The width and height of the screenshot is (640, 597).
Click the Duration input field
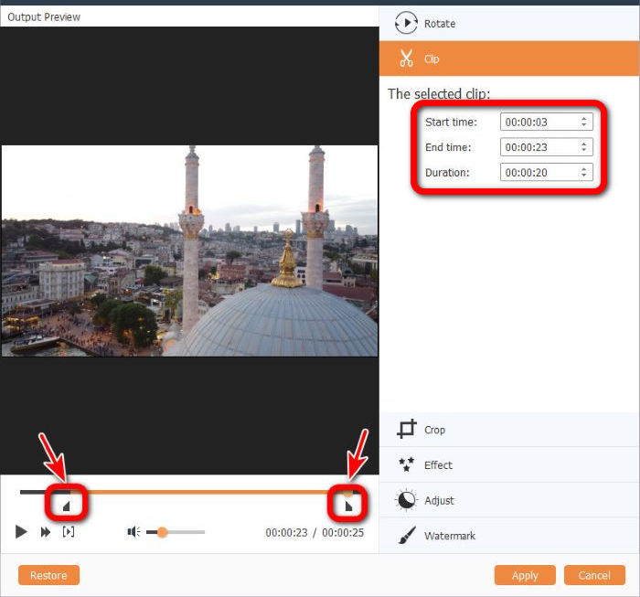point(546,172)
